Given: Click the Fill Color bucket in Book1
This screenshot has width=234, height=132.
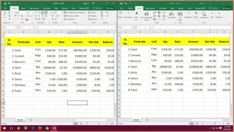Looking at the screenshot, I should pos(22,19).
